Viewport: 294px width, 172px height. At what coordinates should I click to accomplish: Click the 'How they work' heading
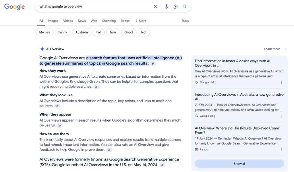(x=53, y=71)
